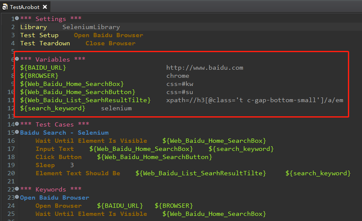362x221 pixels.
Task: Click line number 19 in the gutter
Action: pyautogui.click(x=11, y=165)
